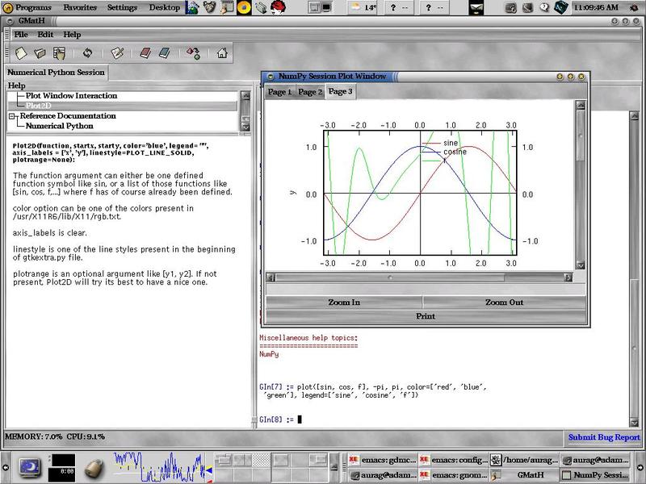Click the globe home launcher in top panel
Screen dimensions: 646x484
pos(192,7)
